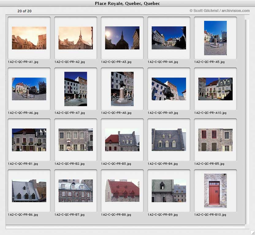Open thumbnail 1A2-C-QC-PR-A3.jpg

click(122, 38)
